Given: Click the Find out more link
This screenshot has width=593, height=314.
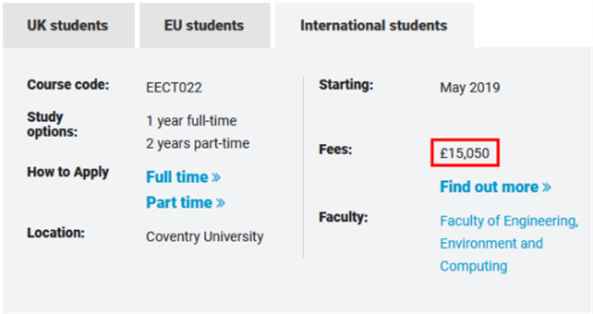Looking at the screenshot, I should [496, 187].
